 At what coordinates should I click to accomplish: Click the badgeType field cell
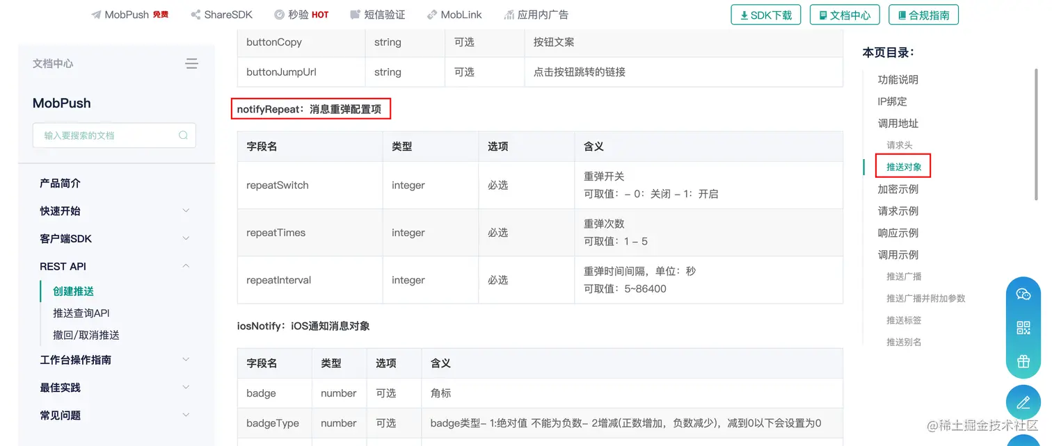pos(275,423)
